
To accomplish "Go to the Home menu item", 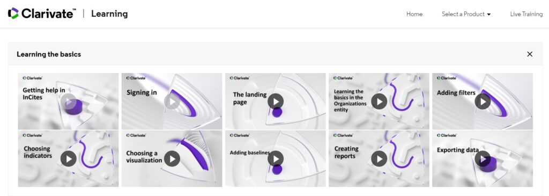I will pyautogui.click(x=414, y=14).
